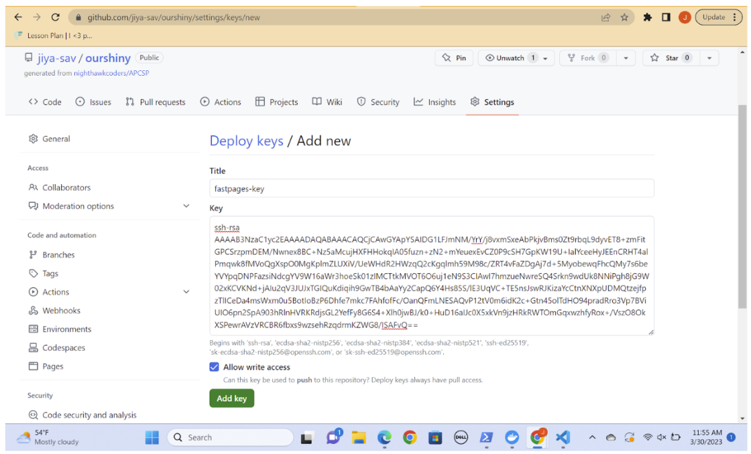The height and width of the screenshot is (454, 751).
Task: Star the ourshiny repository
Action: click(671, 58)
